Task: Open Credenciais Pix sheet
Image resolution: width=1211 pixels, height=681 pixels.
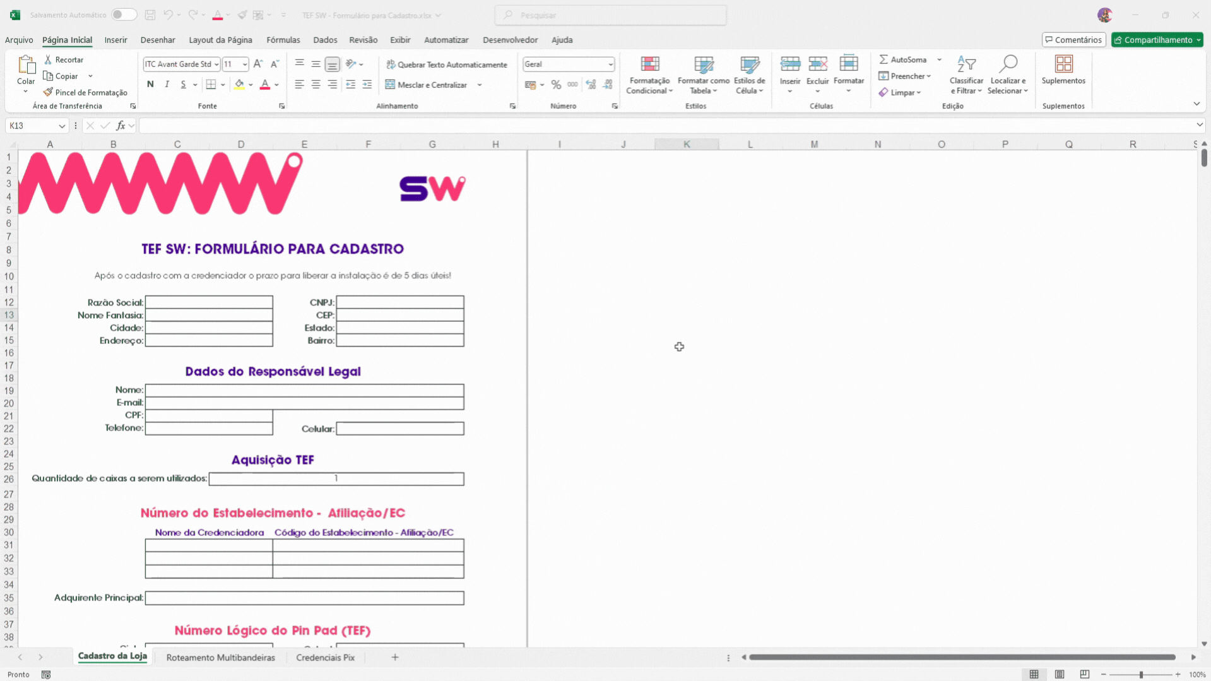Action: (x=326, y=658)
